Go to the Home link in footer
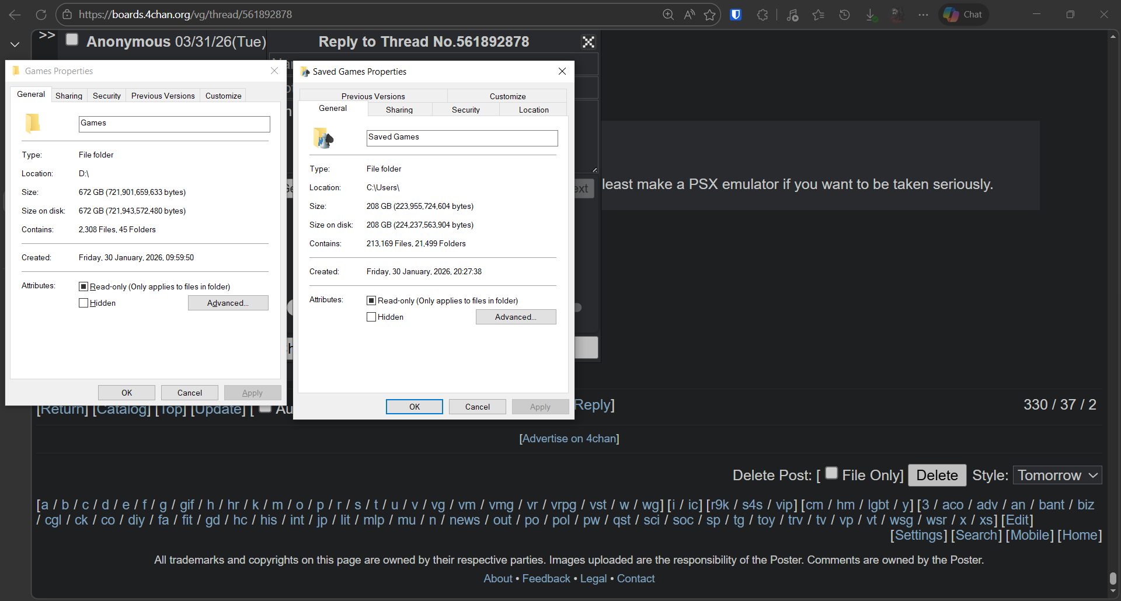Screen dimensions: 1121x601 point(1080,536)
